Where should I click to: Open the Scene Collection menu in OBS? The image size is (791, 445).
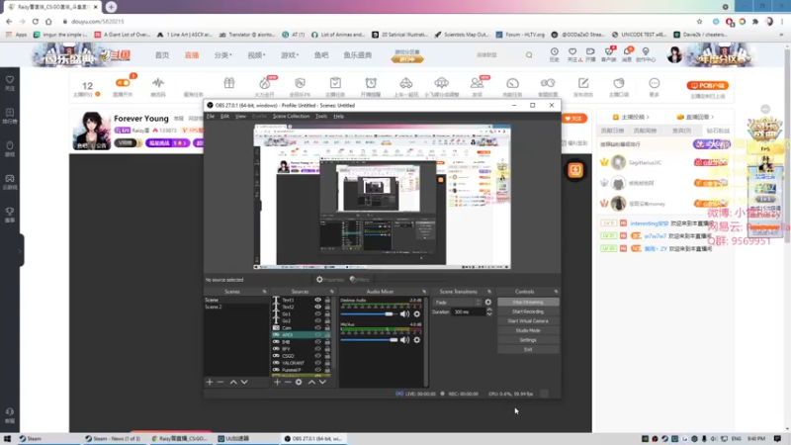click(x=291, y=116)
